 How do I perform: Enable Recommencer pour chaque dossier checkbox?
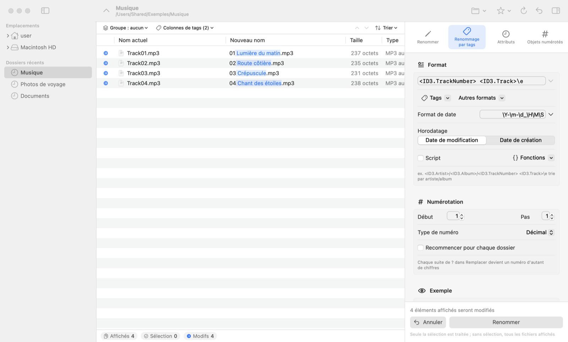tap(421, 248)
